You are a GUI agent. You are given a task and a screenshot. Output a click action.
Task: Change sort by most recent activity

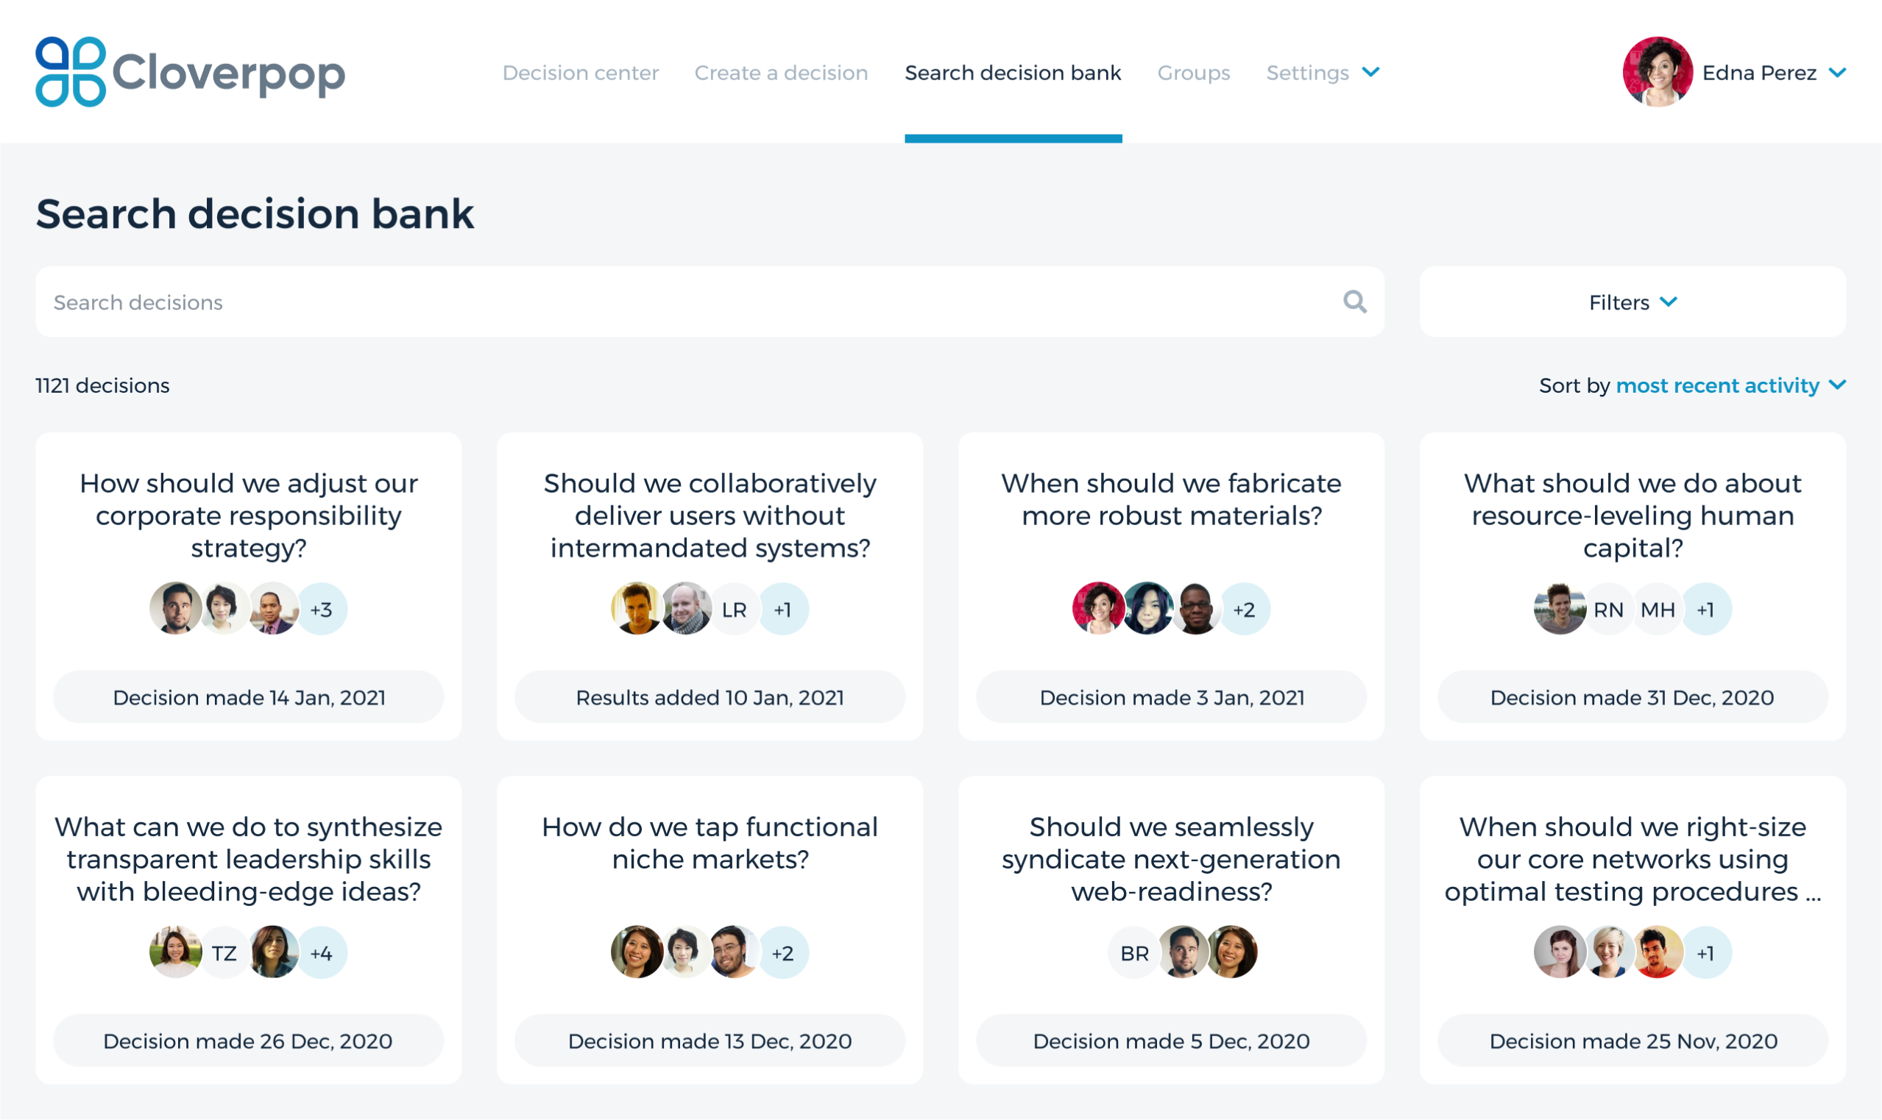pyautogui.click(x=1730, y=385)
